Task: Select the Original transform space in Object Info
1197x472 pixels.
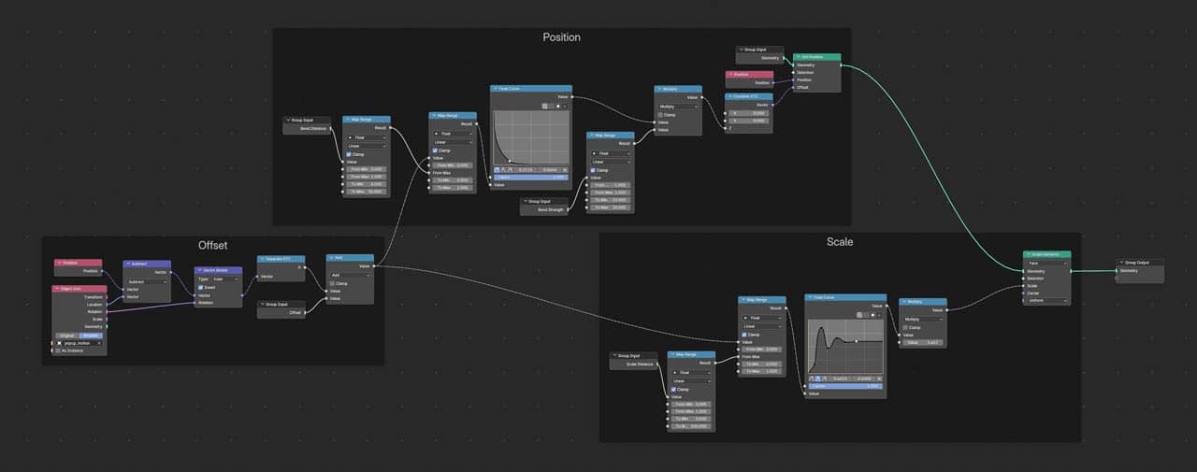Action: click(x=67, y=335)
